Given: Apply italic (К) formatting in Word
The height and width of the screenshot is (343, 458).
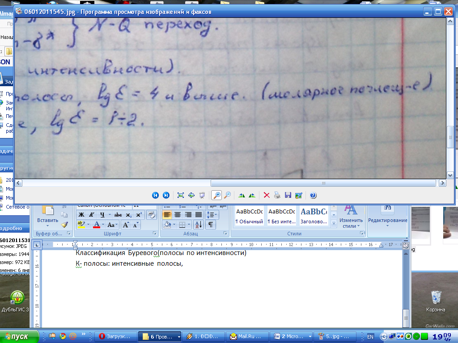Looking at the screenshot, I should tap(91, 215).
